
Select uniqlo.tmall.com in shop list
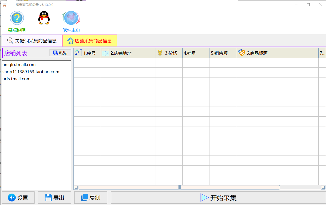coord(19,65)
